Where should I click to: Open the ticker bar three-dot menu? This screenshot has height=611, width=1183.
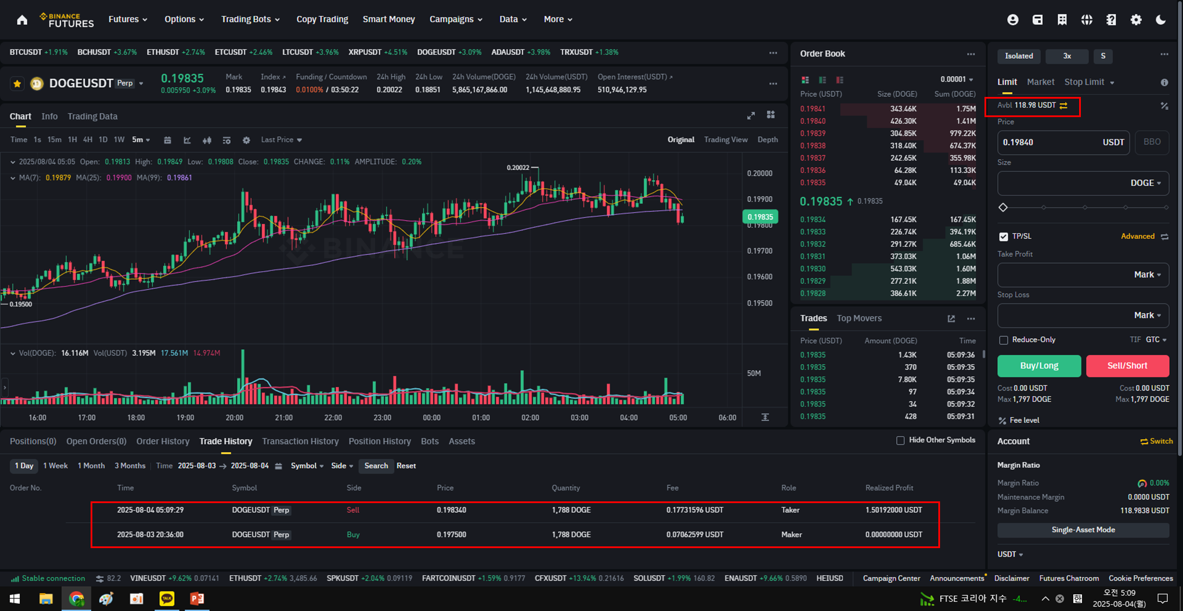(773, 53)
